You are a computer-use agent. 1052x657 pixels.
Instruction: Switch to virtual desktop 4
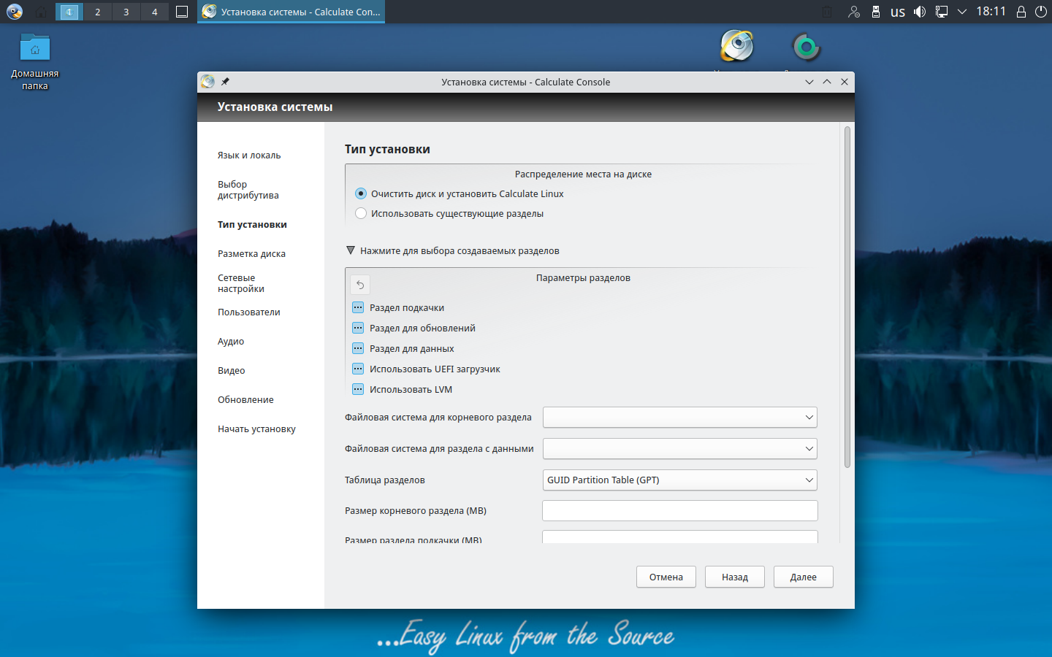point(155,12)
